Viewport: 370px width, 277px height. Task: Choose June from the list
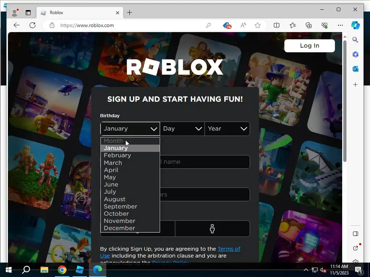coord(130,184)
